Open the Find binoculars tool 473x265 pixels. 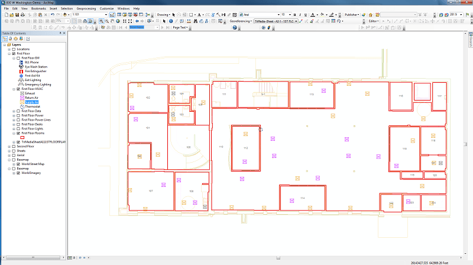coord(196,21)
